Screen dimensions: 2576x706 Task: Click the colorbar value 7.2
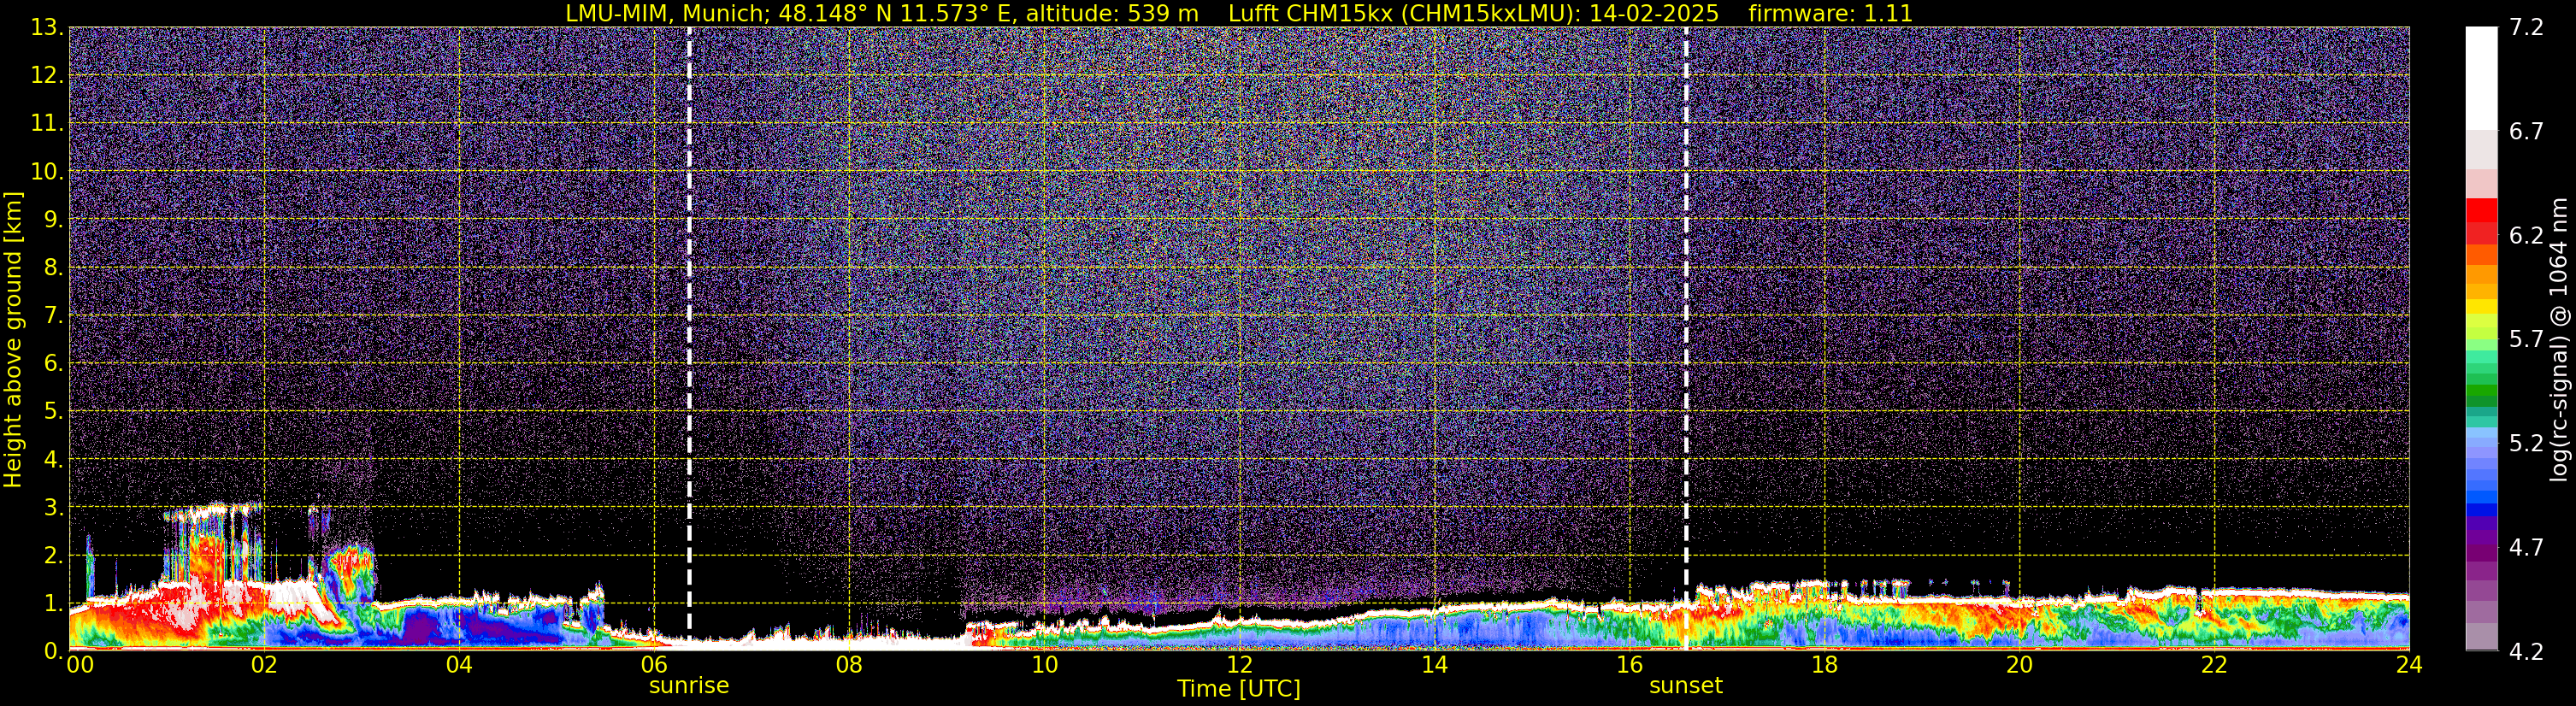2526,27
